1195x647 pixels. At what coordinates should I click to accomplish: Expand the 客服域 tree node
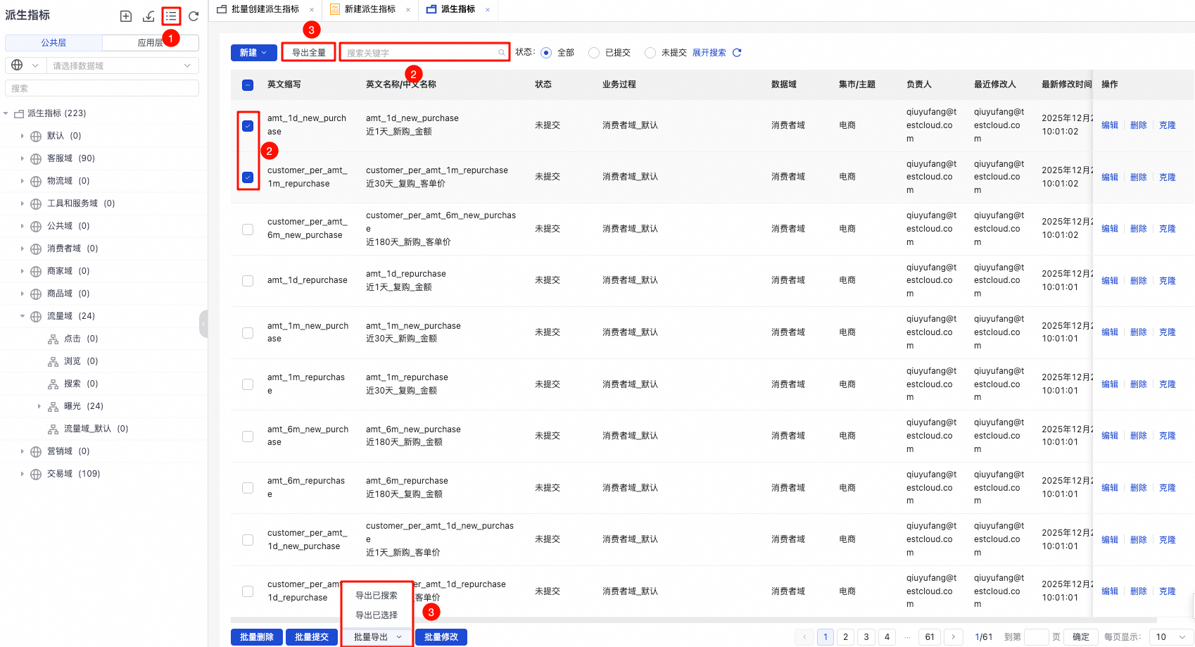[x=23, y=158]
